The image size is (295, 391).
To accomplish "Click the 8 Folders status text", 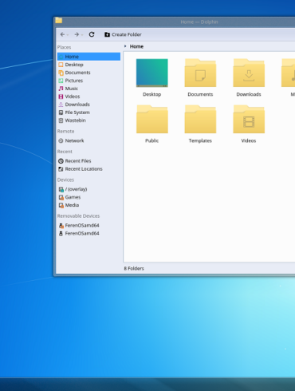I will pos(134,268).
